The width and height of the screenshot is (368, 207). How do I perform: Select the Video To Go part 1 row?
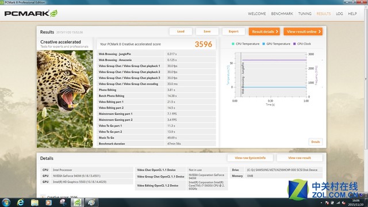(x=156, y=126)
